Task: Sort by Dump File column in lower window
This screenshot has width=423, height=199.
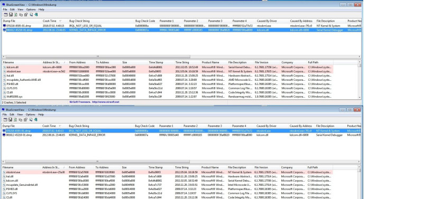Action: pyautogui.click(x=21, y=126)
